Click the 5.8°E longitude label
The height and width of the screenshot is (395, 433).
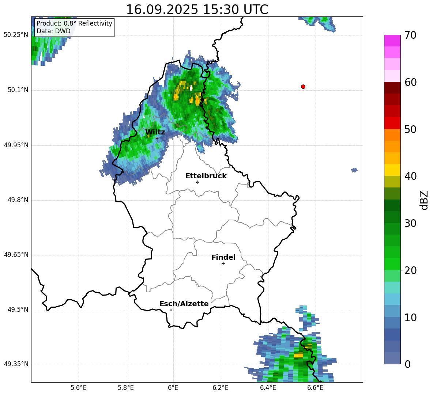point(126,388)
